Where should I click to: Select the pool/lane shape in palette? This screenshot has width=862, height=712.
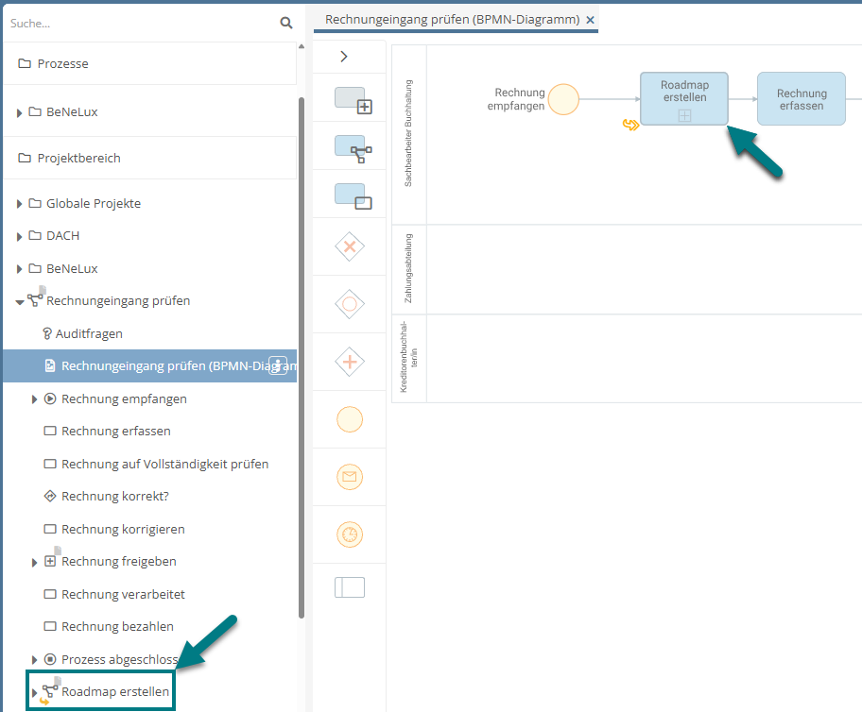(x=350, y=587)
